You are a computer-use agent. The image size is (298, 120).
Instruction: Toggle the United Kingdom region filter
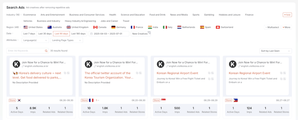click(x=77, y=27)
